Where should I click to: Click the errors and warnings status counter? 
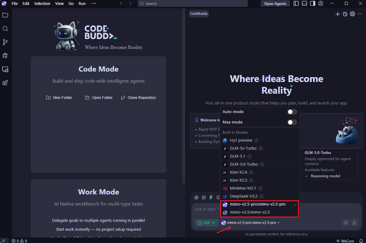pyautogui.click(x=19, y=241)
